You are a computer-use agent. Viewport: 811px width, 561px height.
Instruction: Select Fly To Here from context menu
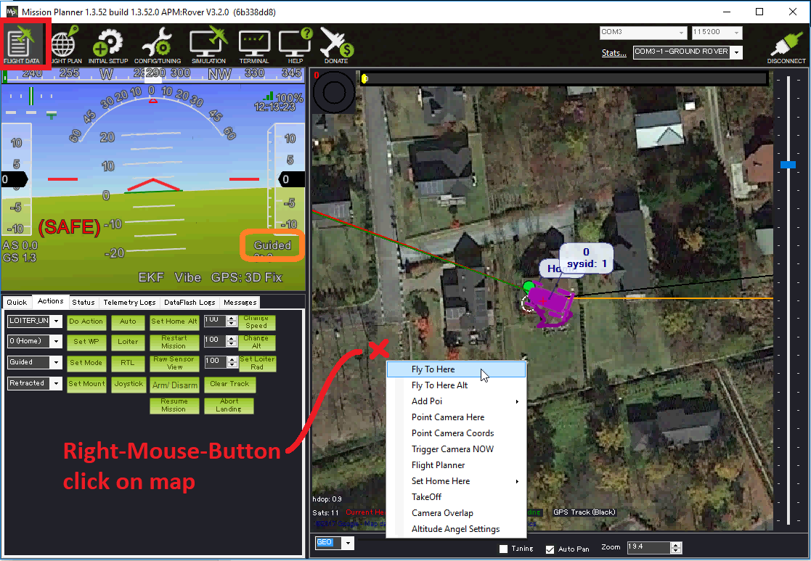(433, 369)
